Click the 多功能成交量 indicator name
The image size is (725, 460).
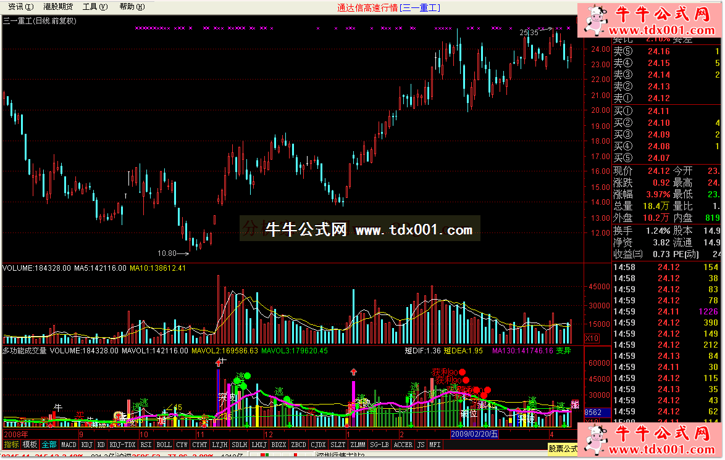(x=25, y=350)
